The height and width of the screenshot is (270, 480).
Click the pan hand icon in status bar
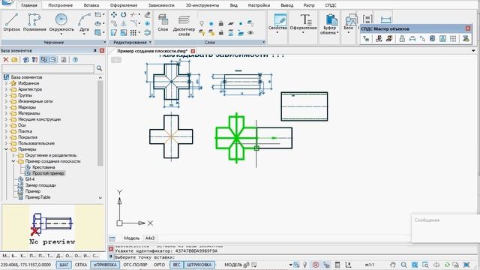[393, 265]
